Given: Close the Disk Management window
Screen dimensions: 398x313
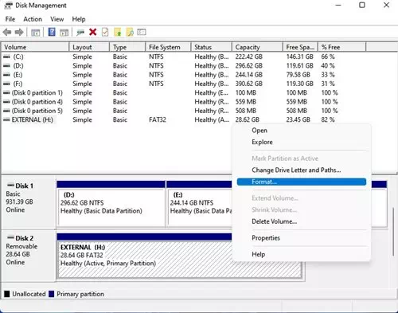Looking at the screenshot, I should coord(386,5).
